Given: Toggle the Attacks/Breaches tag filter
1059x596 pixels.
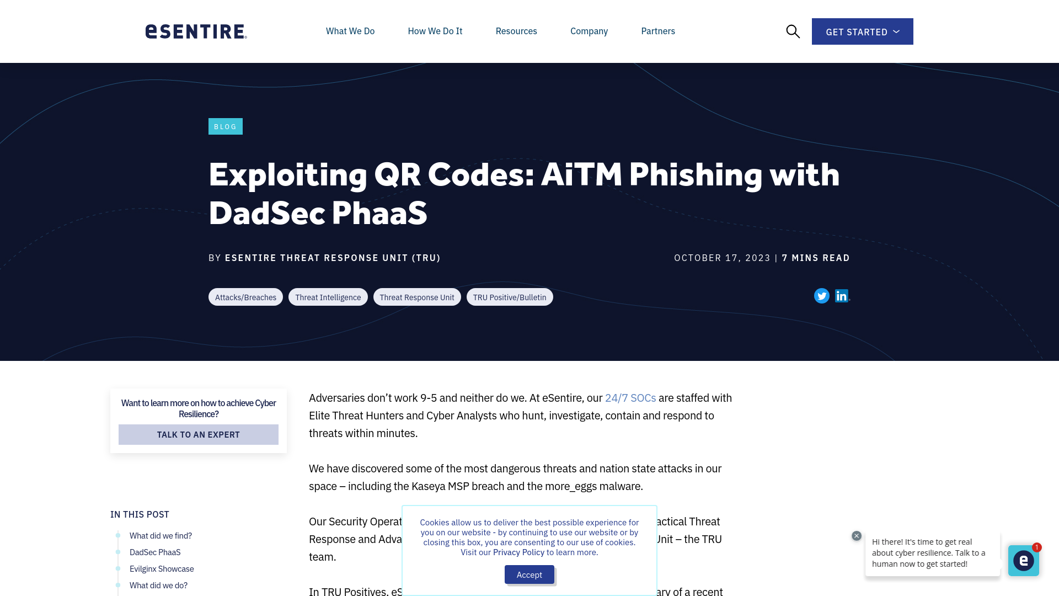Looking at the screenshot, I should [245, 297].
